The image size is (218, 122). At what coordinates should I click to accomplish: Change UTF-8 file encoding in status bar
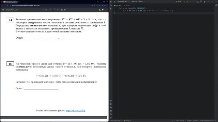tap(182, 121)
